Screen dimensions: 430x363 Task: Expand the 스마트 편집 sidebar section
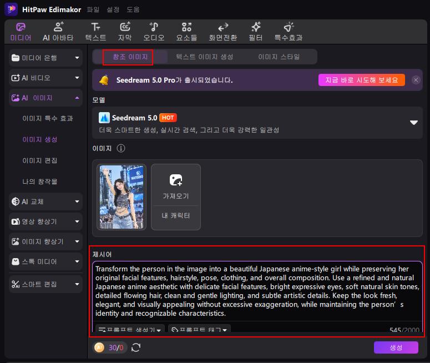tap(46, 284)
